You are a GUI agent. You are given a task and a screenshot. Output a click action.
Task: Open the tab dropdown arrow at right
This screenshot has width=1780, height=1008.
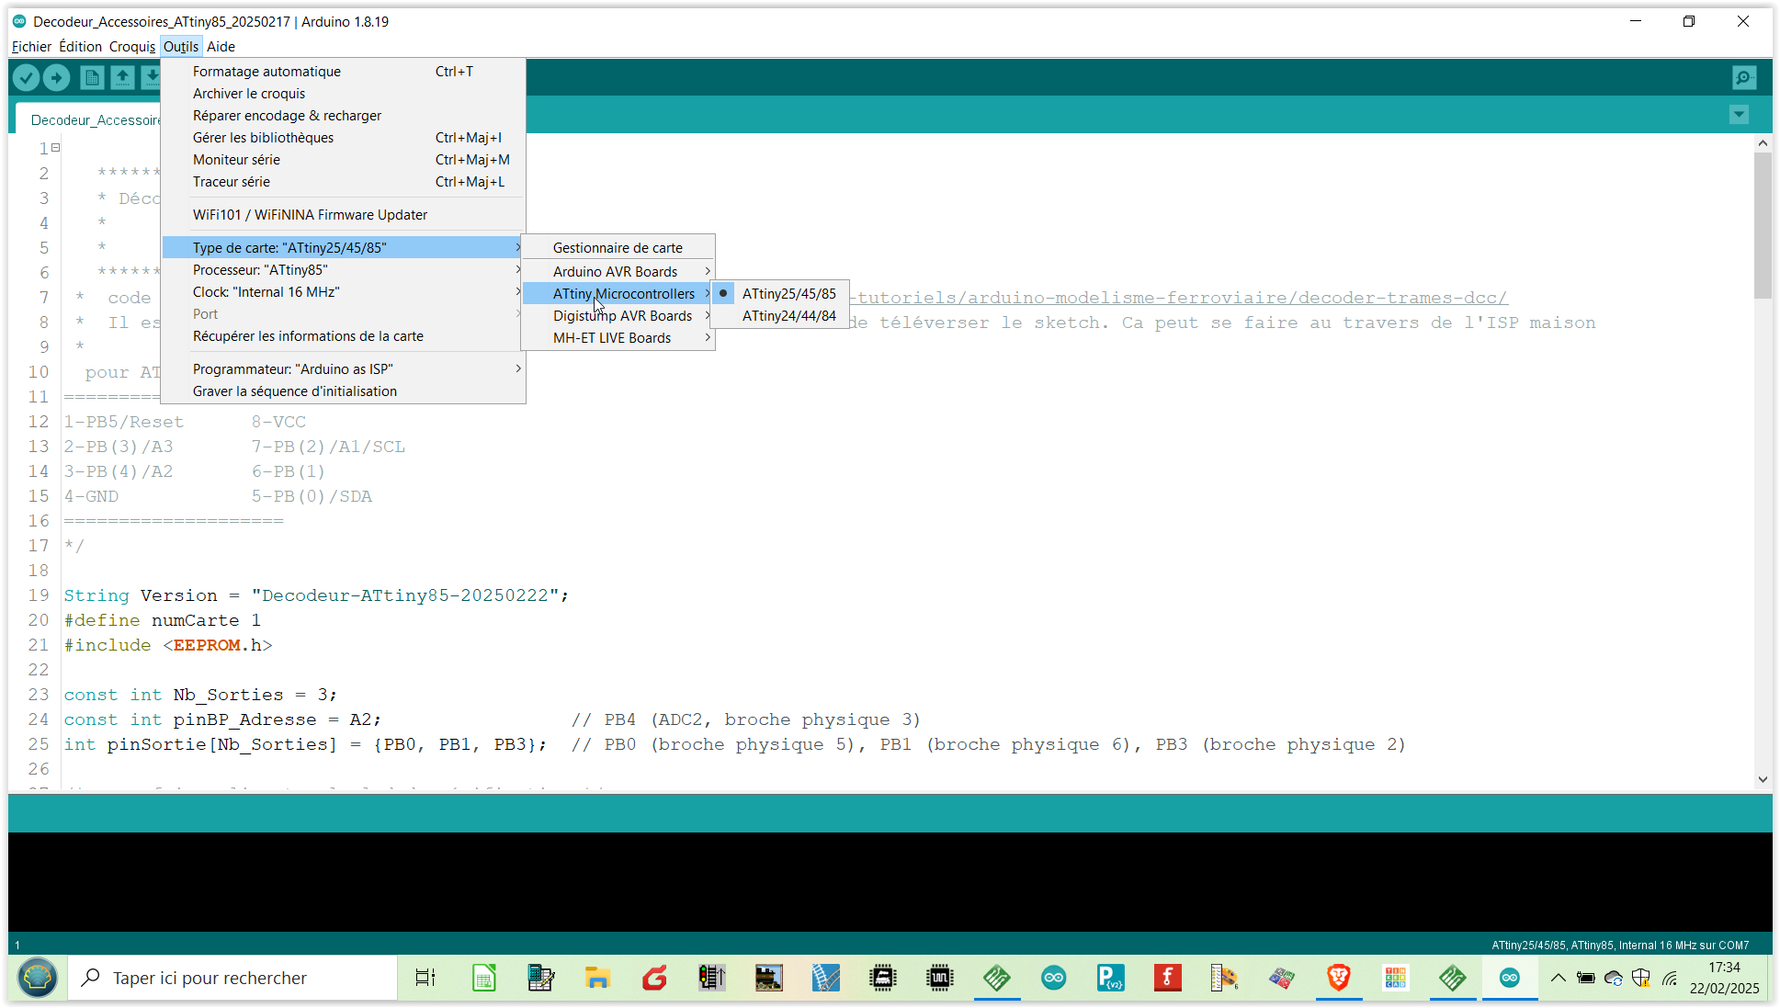coord(1739,115)
